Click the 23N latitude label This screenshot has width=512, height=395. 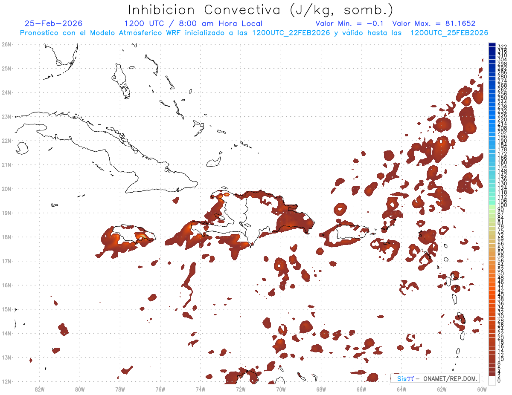point(6,116)
